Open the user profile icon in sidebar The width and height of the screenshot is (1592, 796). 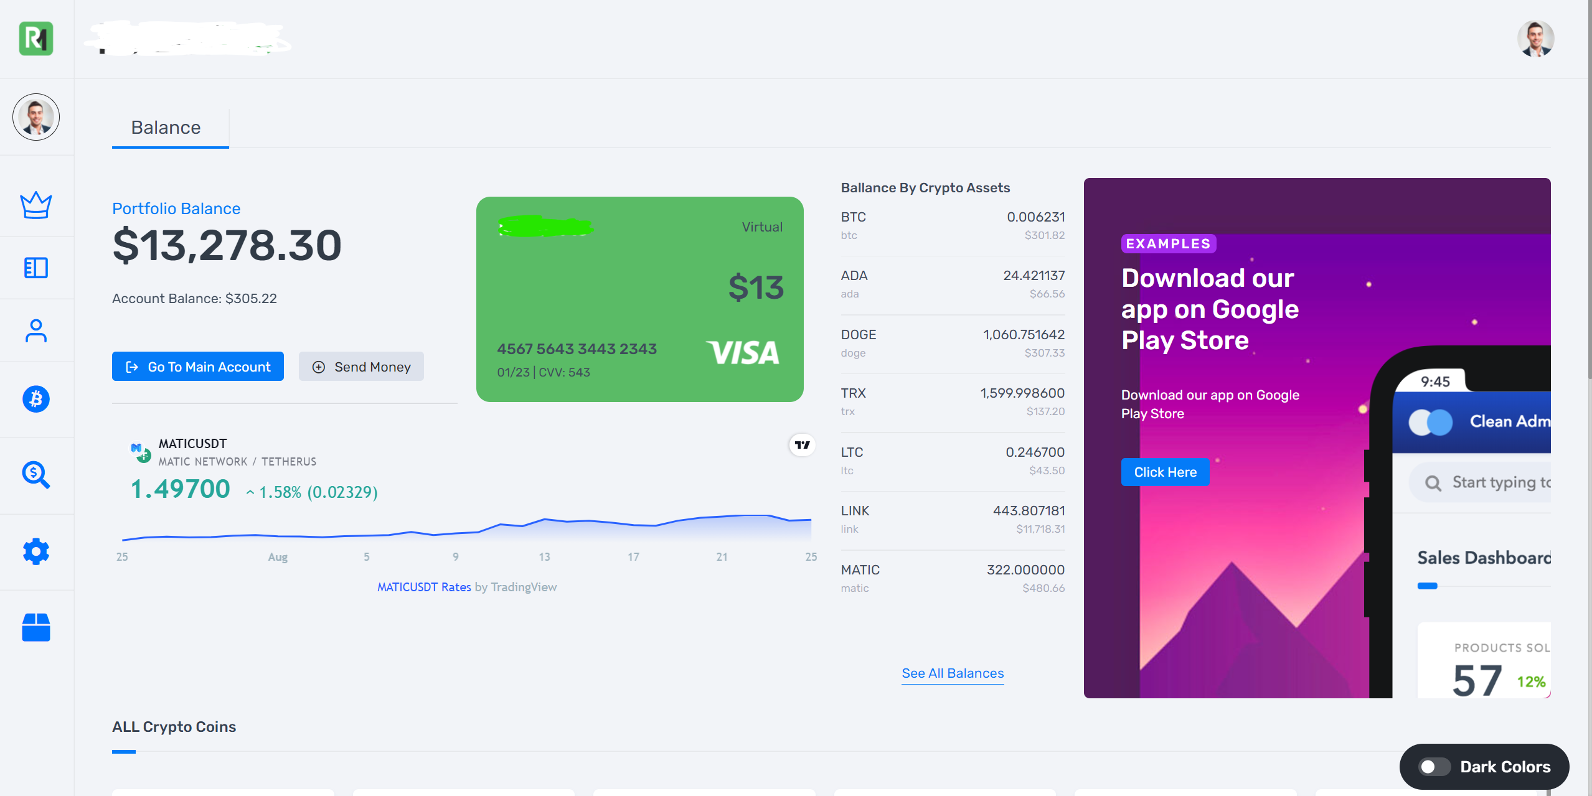tap(35, 330)
